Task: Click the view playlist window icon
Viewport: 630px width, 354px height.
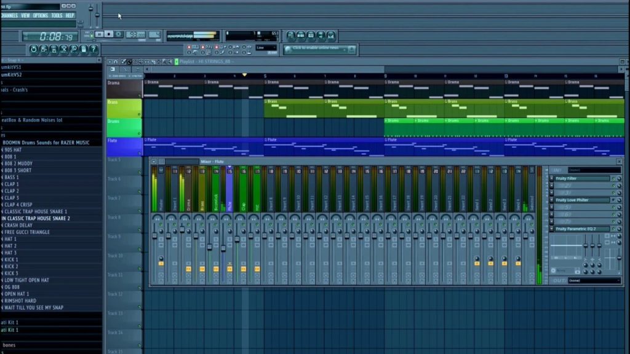Action: click(x=291, y=36)
